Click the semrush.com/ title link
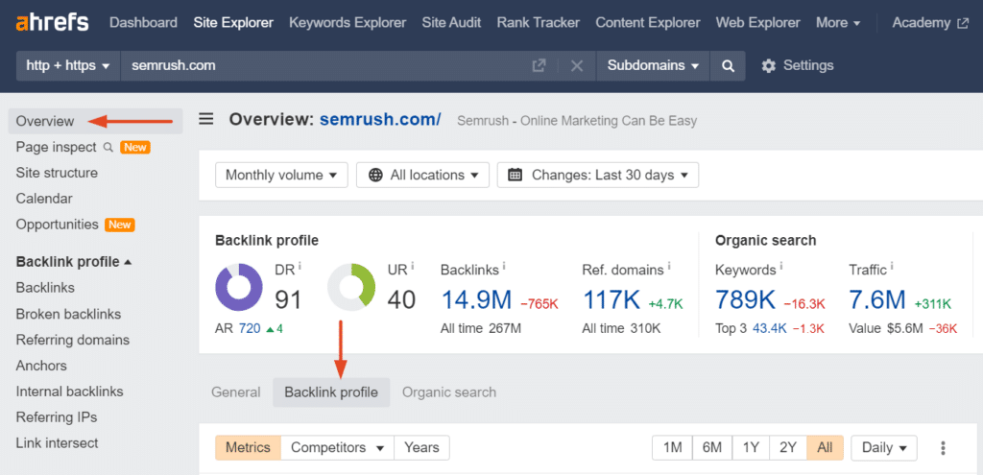Viewport: 983px width, 475px height. coord(380,119)
